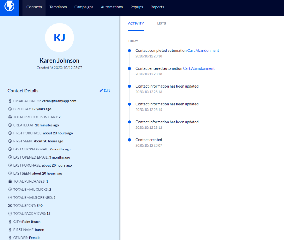284x240 pixels.
Task: Click the clock icon next to CREATED AT
Action: pos(10,125)
